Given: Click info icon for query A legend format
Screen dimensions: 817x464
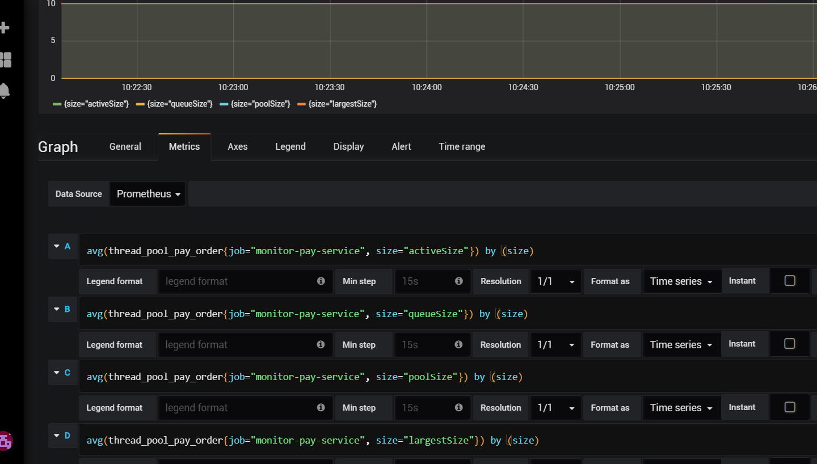Looking at the screenshot, I should [321, 281].
